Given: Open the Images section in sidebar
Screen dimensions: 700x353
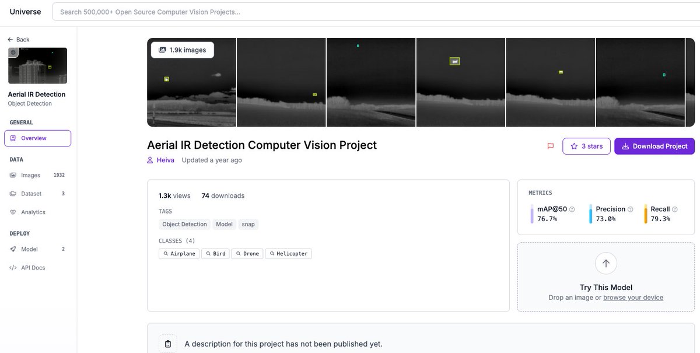Looking at the screenshot, I should tap(37, 175).
